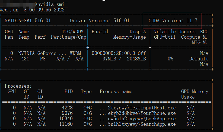Click the YourPhone.exe process entry
The image size is (223, 132).
(x=138, y=113)
